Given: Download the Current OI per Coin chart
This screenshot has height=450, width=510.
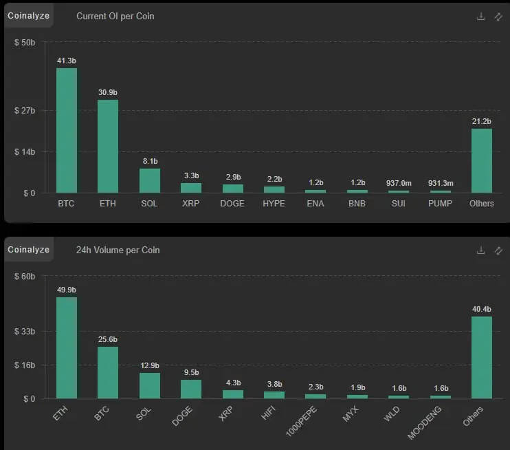Looking at the screenshot, I should tap(481, 17).
